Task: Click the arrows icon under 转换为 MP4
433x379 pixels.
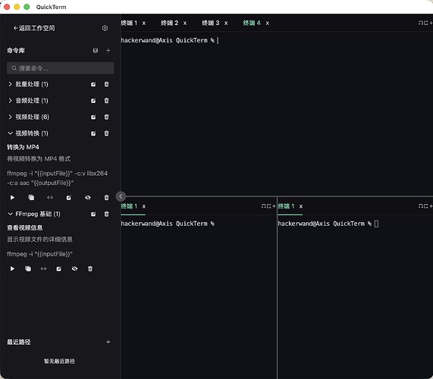Action: 50,198
